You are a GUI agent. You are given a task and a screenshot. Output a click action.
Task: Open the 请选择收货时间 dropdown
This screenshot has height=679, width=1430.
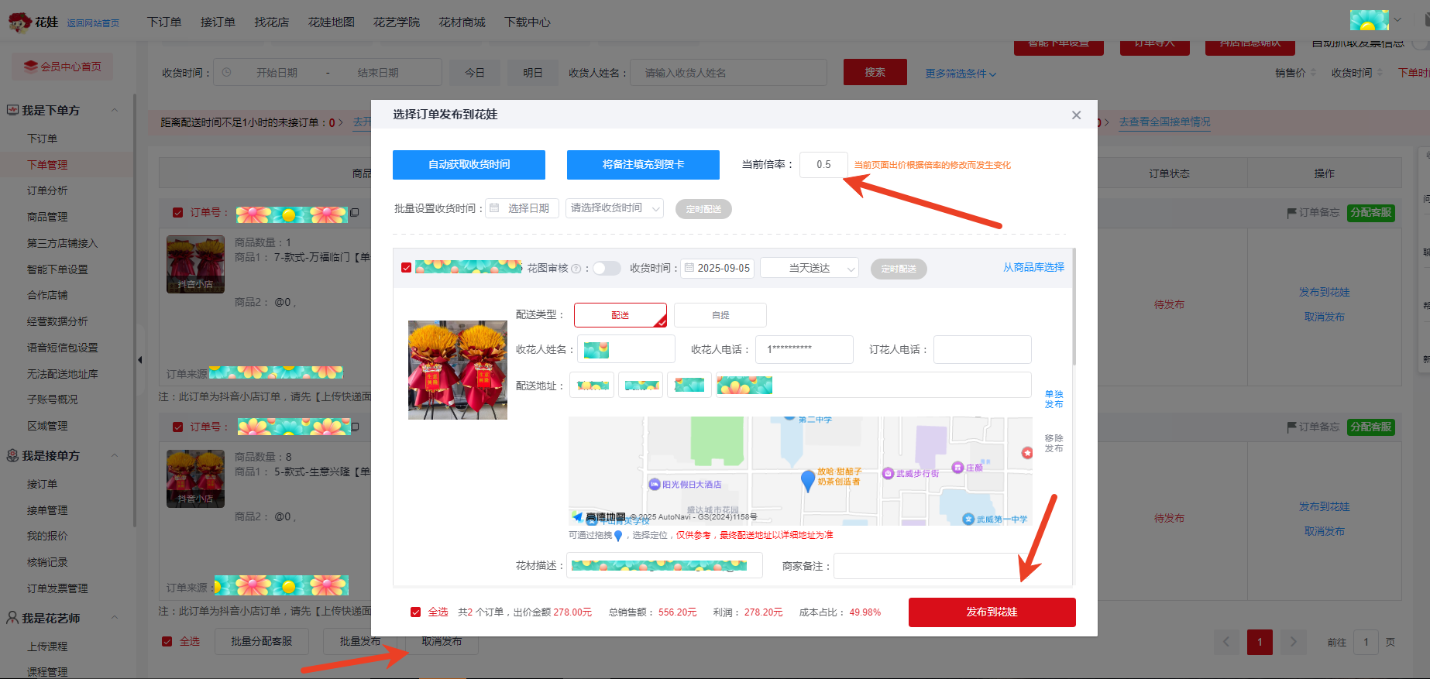coord(614,208)
